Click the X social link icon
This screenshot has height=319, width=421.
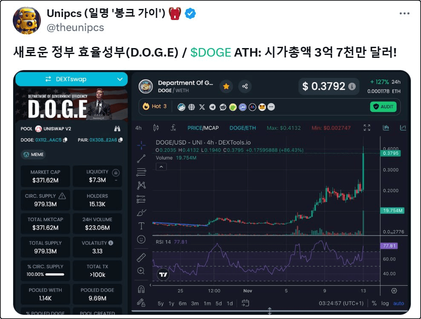pyautogui.click(x=202, y=107)
